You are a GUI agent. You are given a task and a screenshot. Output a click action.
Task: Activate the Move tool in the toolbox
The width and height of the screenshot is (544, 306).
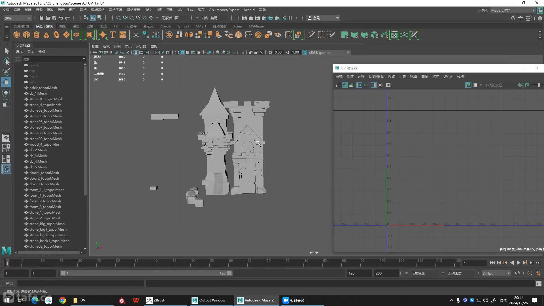click(x=6, y=82)
